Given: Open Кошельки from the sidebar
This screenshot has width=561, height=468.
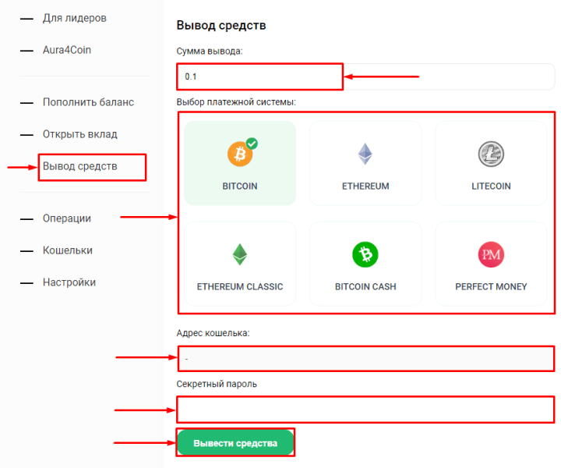Looking at the screenshot, I should click(68, 250).
